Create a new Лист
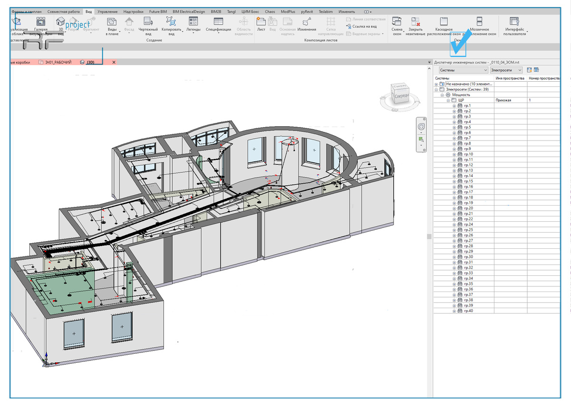Image resolution: width=571 pixels, height=405 pixels. pos(261,24)
